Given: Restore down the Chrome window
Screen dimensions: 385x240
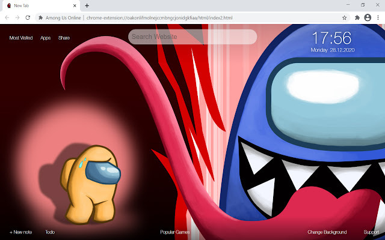Looking at the screenshot, I should [363, 5].
